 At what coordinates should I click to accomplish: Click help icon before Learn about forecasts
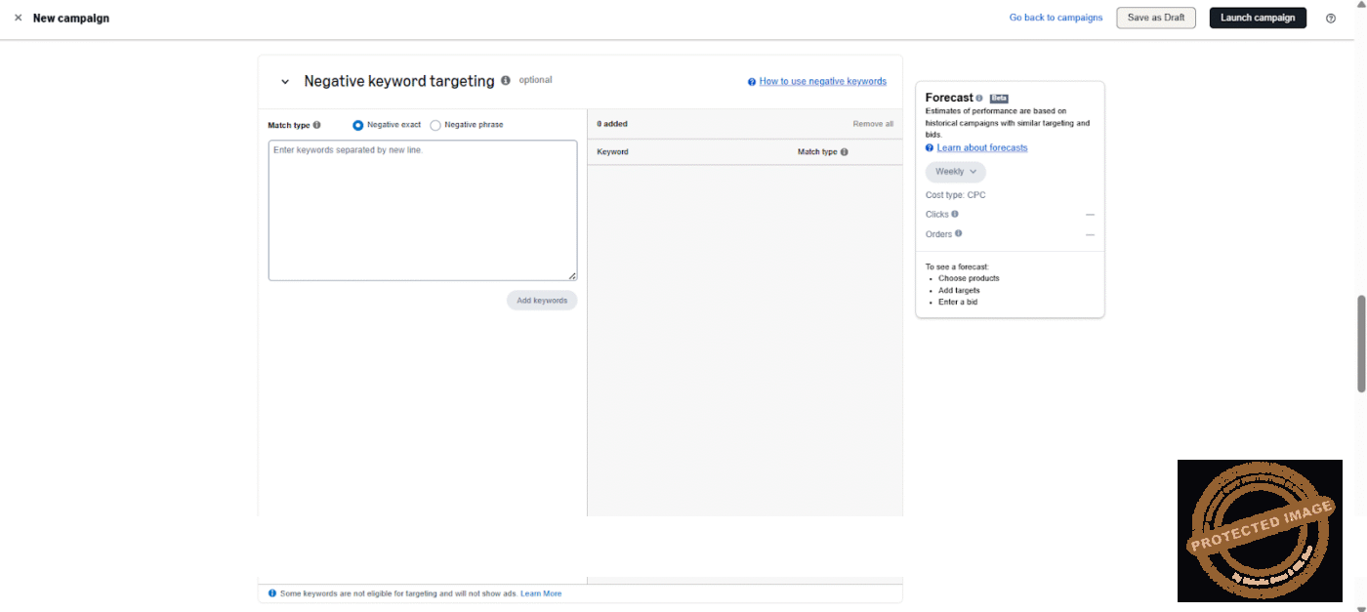[x=930, y=147]
